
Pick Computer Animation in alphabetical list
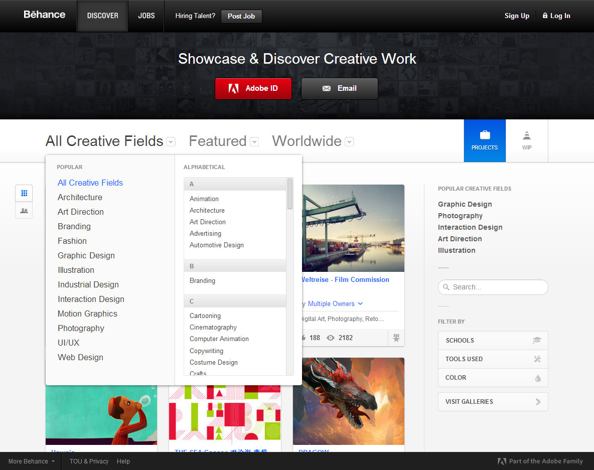point(219,339)
